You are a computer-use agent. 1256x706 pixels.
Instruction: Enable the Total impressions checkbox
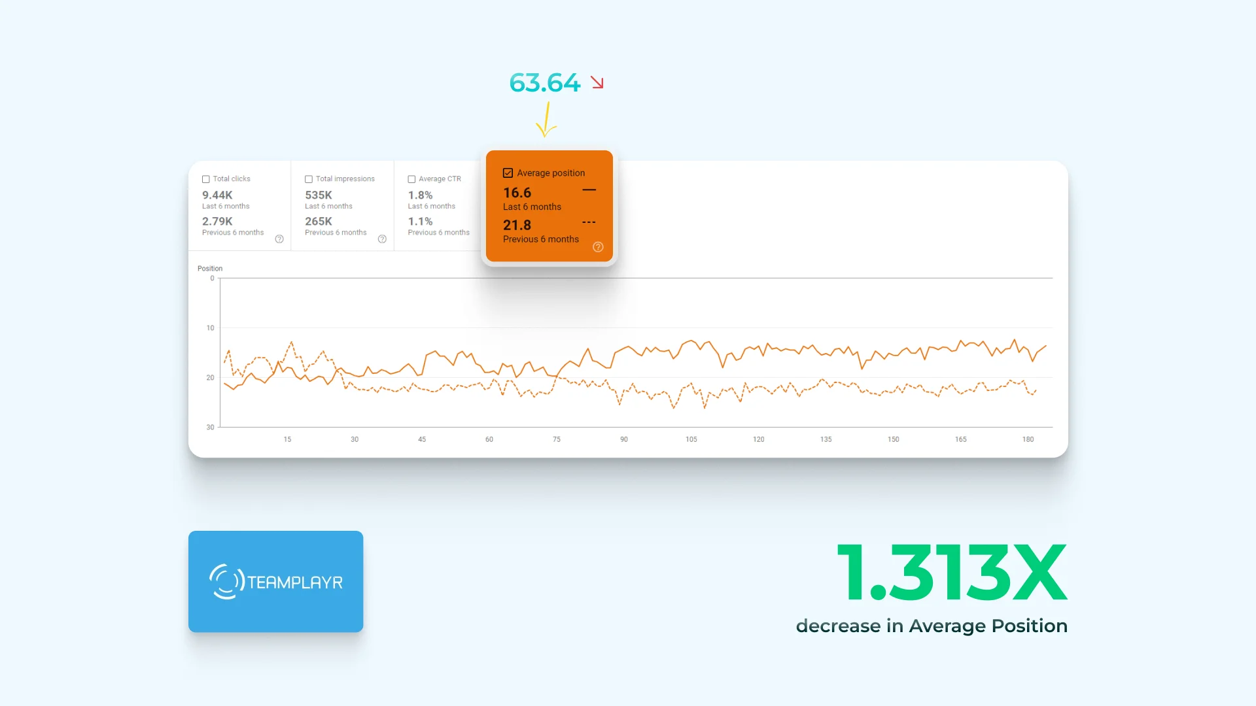pyautogui.click(x=308, y=179)
